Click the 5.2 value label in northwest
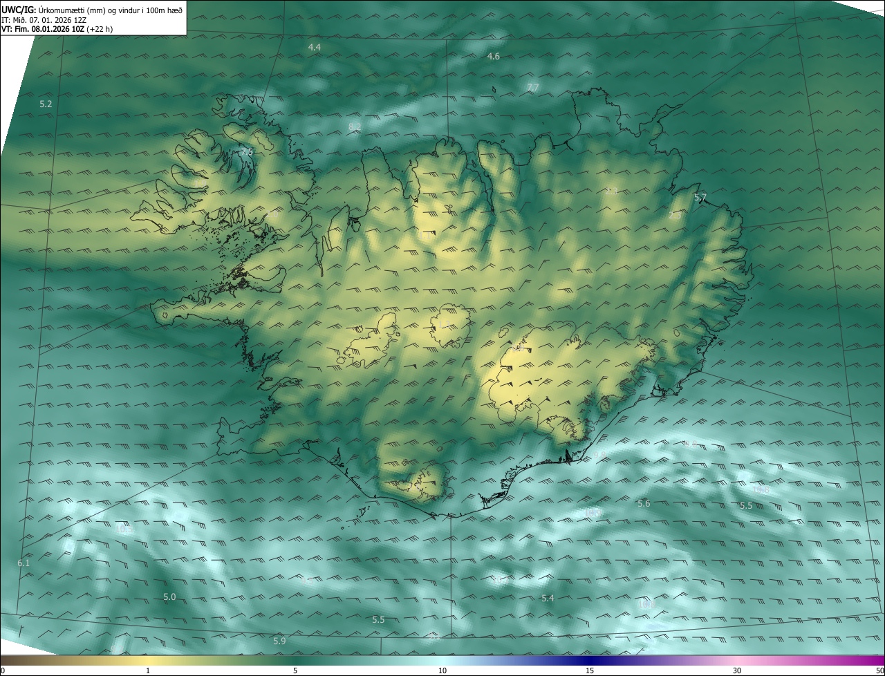 46,104
